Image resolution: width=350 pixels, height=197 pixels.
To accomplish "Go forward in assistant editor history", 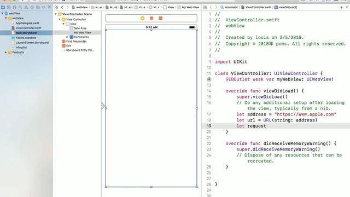I will (216, 7).
